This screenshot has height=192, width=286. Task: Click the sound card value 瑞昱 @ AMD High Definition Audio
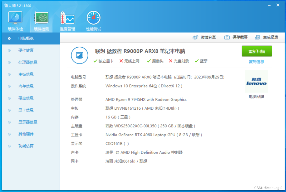coord(144,152)
